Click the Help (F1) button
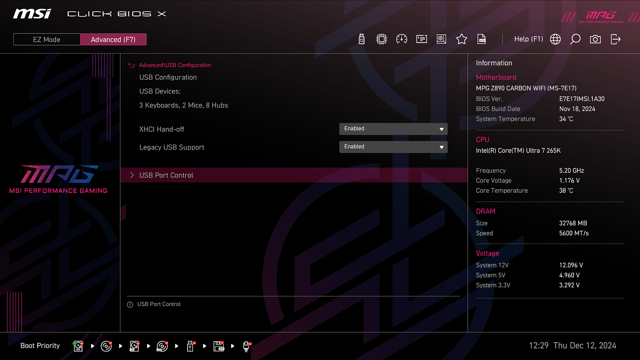The height and width of the screenshot is (360, 640). tap(528, 39)
